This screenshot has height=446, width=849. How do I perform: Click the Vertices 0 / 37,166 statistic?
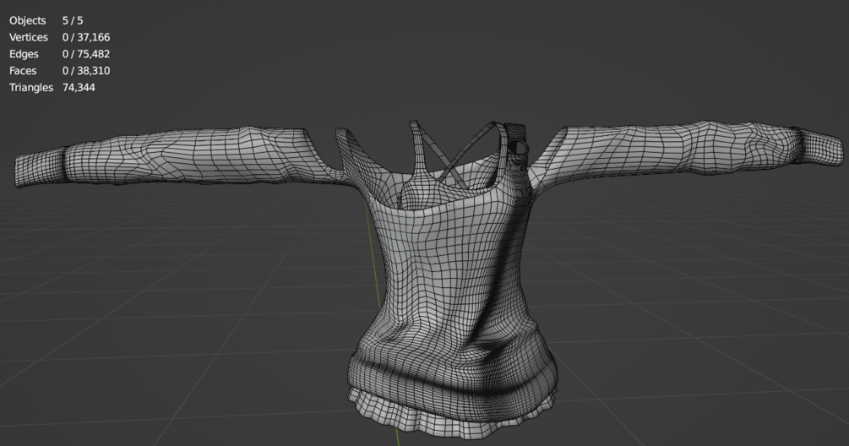pos(60,37)
